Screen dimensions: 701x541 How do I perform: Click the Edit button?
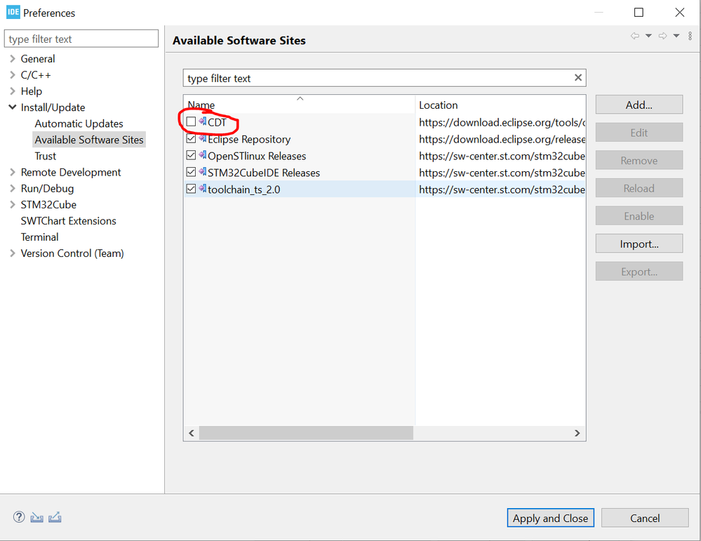point(639,133)
